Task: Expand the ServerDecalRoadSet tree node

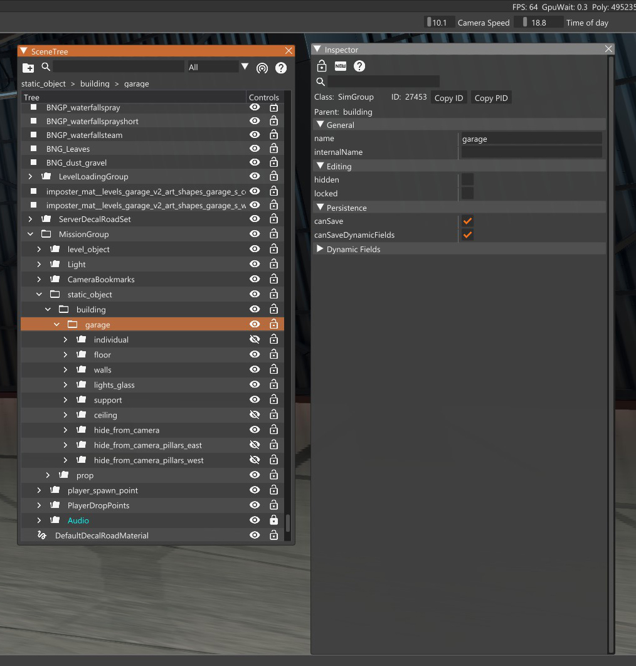Action: pos(30,219)
